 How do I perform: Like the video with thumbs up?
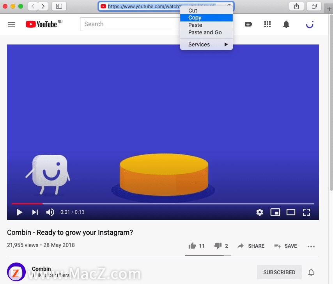192,246
